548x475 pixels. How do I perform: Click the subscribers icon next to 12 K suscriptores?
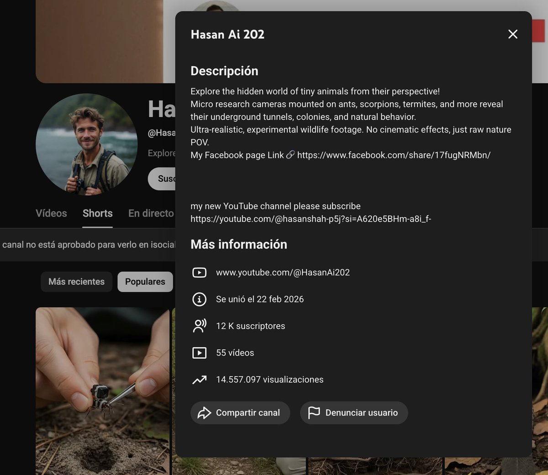tap(200, 326)
